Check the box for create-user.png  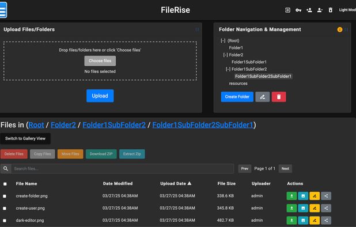tap(5, 209)
